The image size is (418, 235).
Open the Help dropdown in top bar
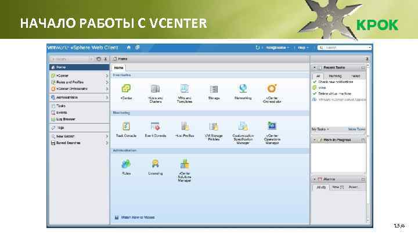pos(303,48)
